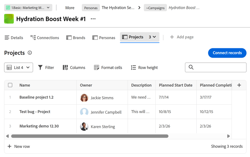Open Test bug - Project record
This screenshot has height=157, width=250.
(35, 112)
